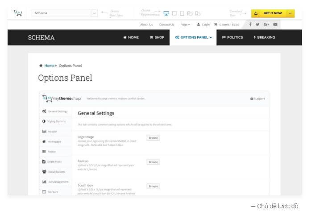Screen dimensions: 311x211
Task: Click the GET IT NOW! button
Action: coord(269,13)
